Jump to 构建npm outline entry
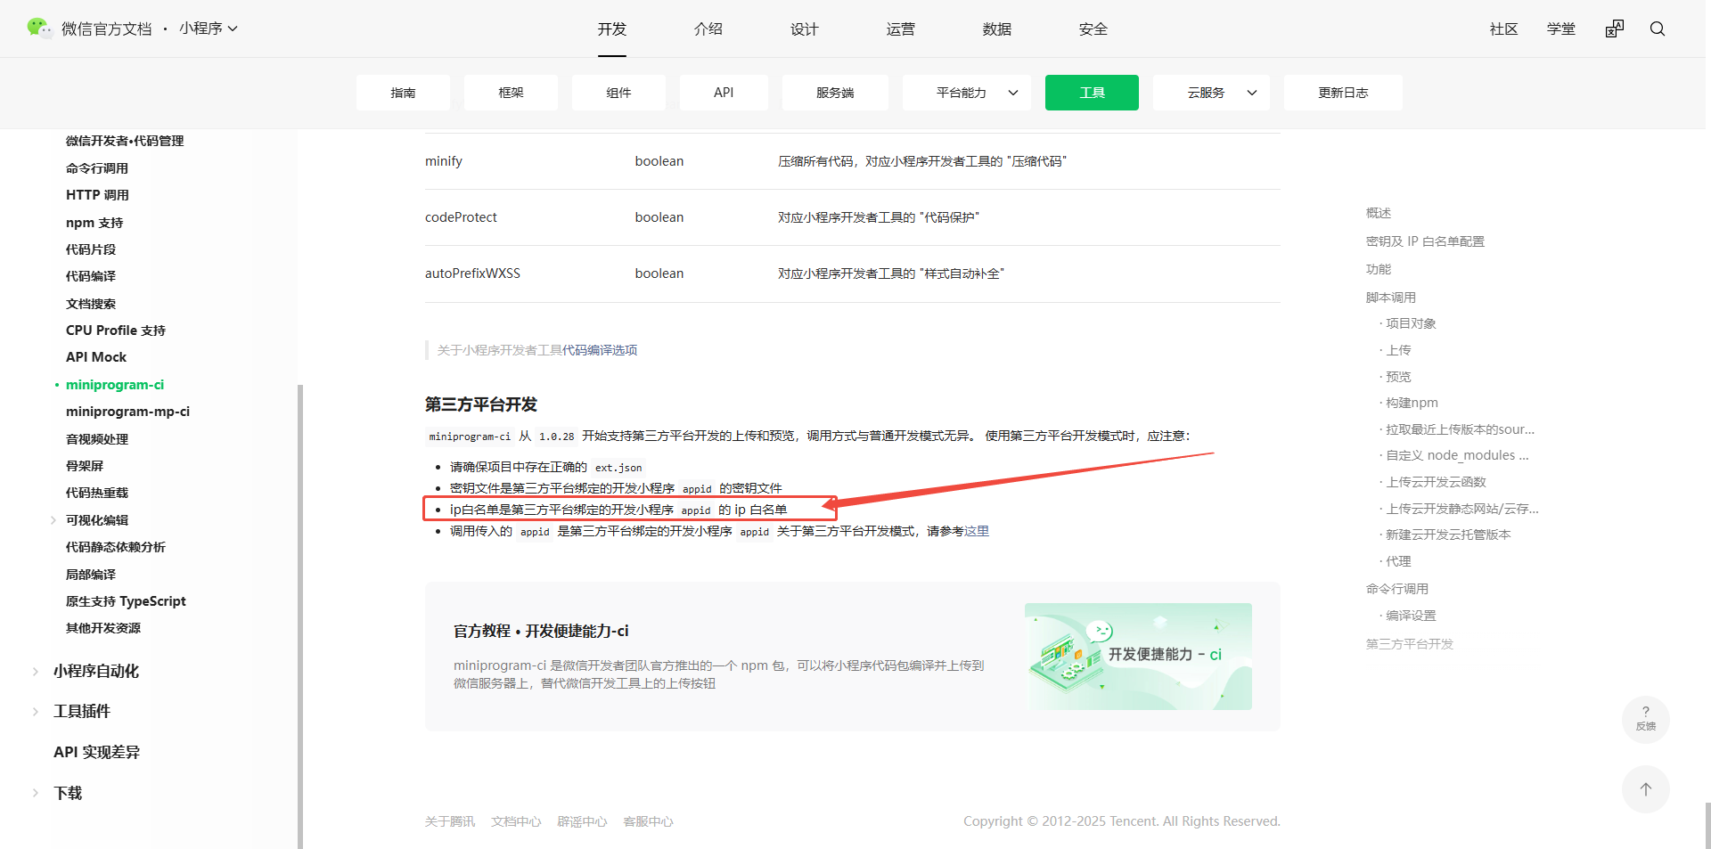Screen dimensions: 1711x849 (1412, 403)
